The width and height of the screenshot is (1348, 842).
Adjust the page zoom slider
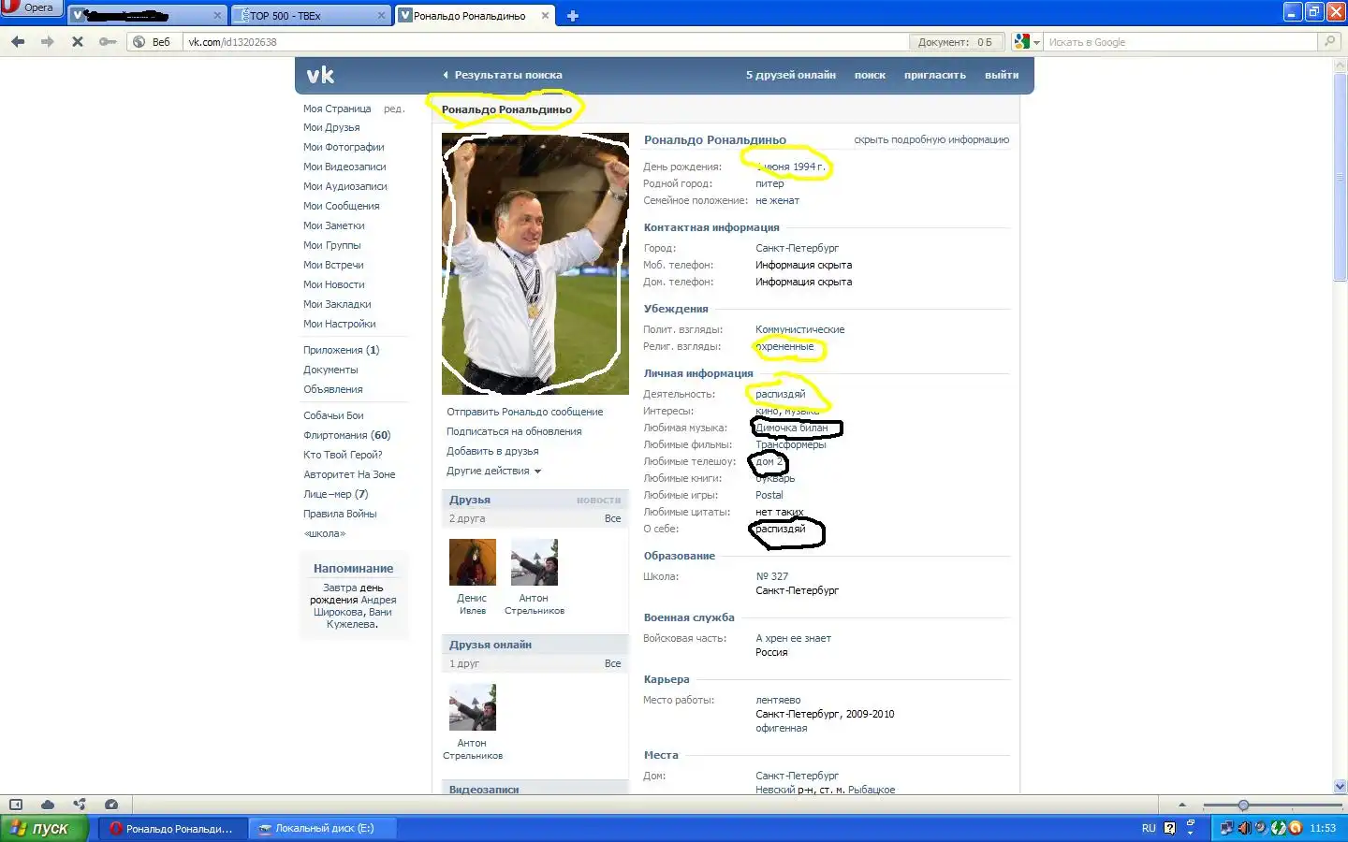click(x=1243, y=805)
